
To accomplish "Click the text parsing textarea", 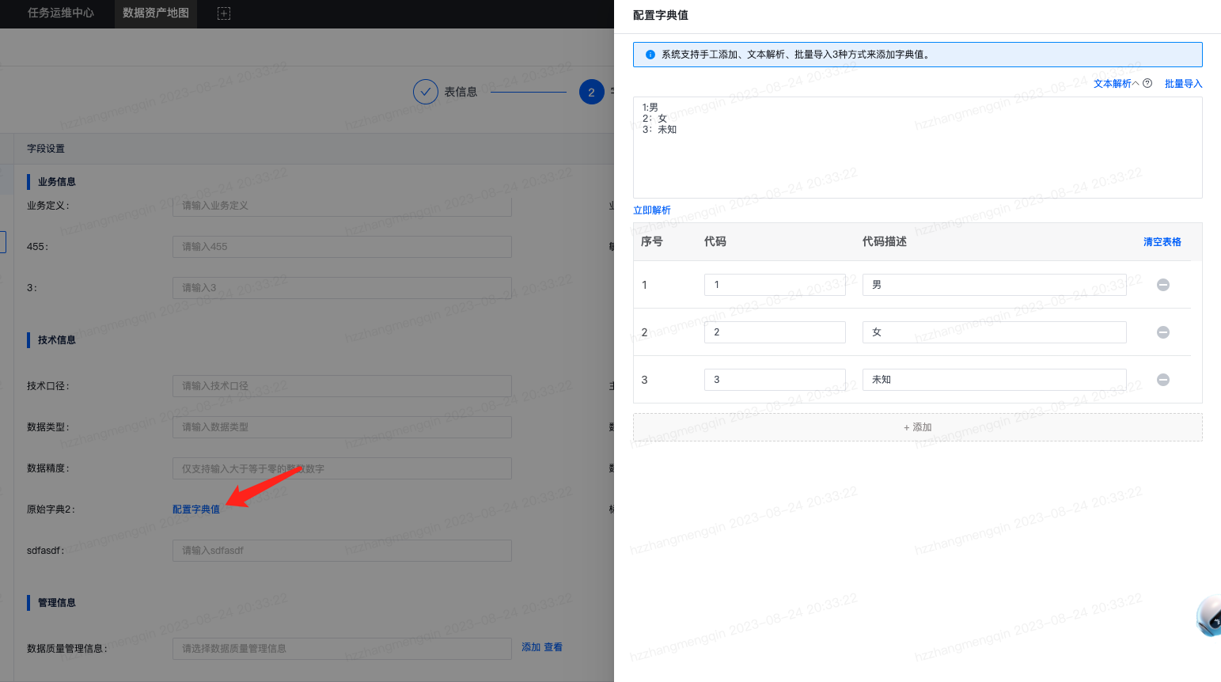I will [x=918, y=147].
